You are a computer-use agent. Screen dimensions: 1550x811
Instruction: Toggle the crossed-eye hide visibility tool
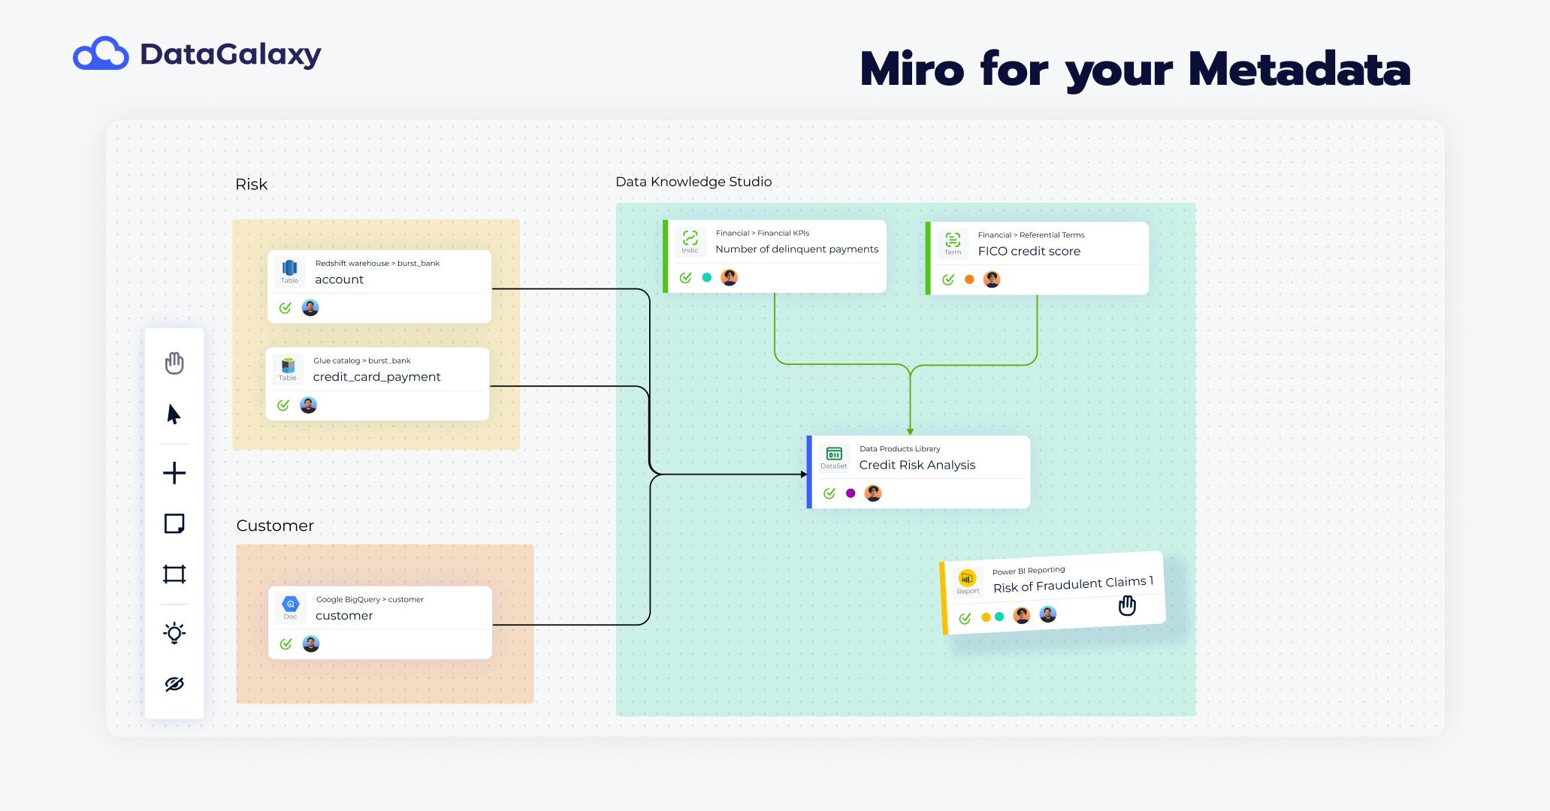pos(174,684)
